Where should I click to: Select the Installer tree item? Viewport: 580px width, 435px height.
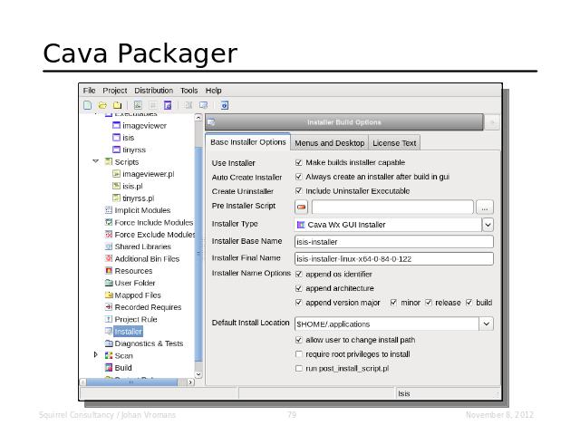point(128,332)
